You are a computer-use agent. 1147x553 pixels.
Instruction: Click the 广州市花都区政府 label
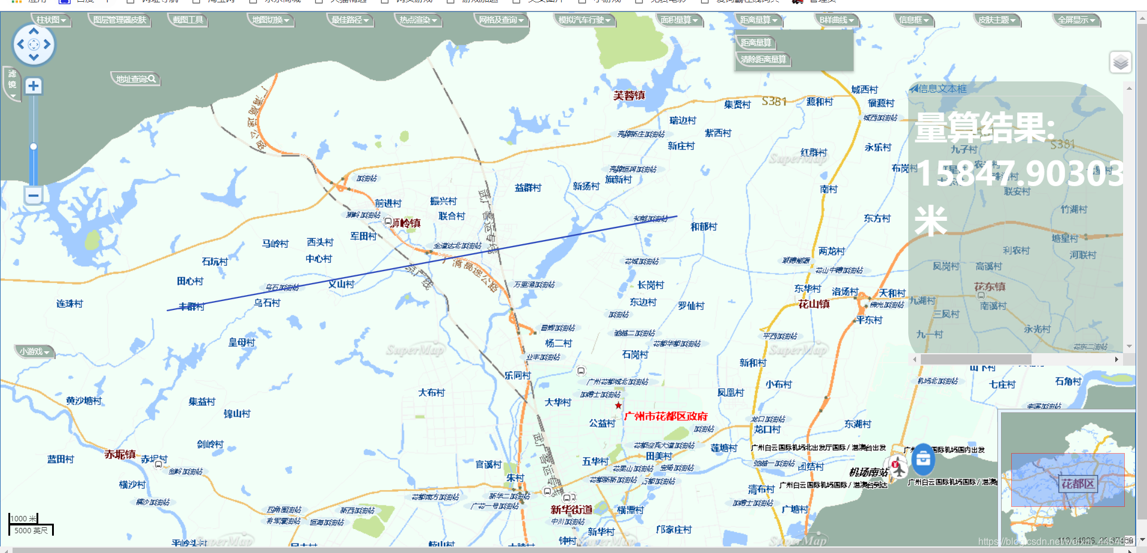click(x=666, y=416)
